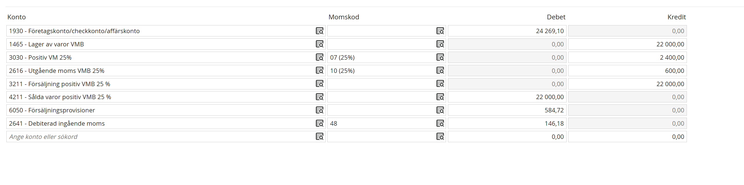Screen dimensions: 744x185
Task: Click account lookup icon for 3030 Positiv VM row
Action: tap(319, 57)
